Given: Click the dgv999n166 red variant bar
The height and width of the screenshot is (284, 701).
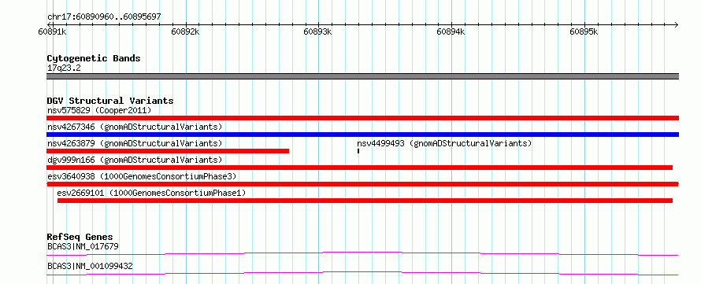Looking at the screenshot, I should (x=359, y=168).
